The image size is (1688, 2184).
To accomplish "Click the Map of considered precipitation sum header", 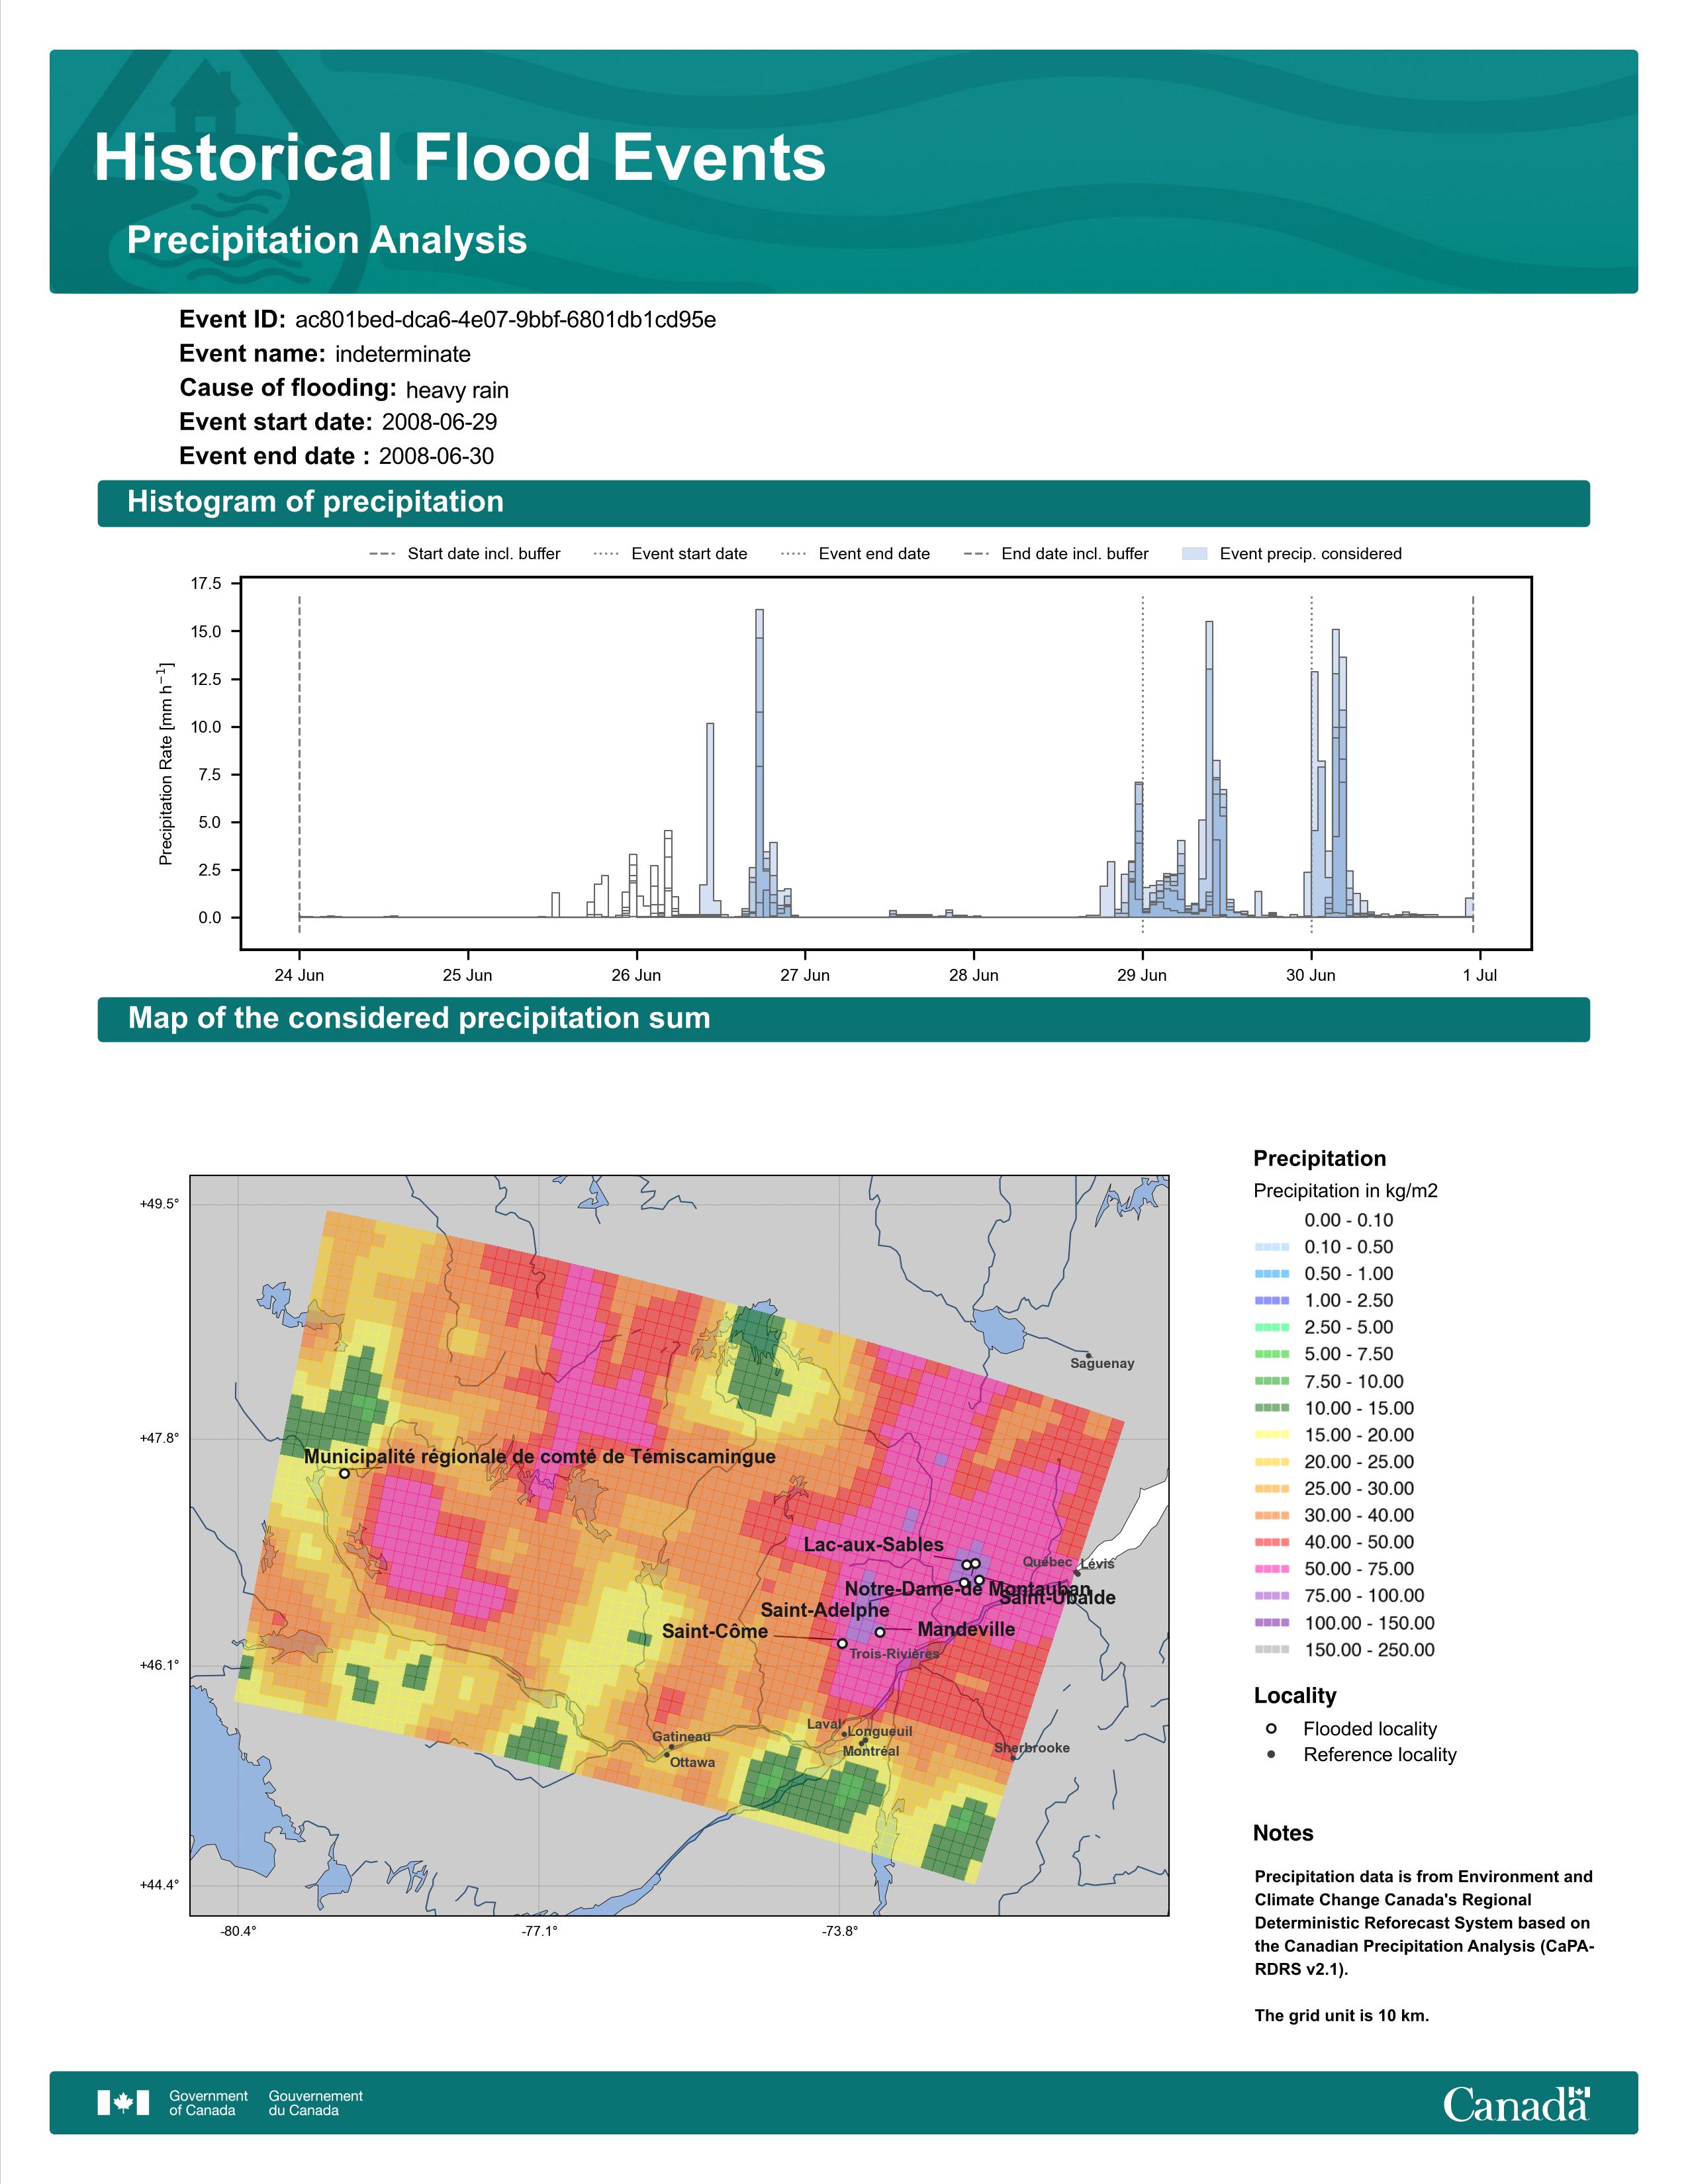I will (x=843, y=1019).
